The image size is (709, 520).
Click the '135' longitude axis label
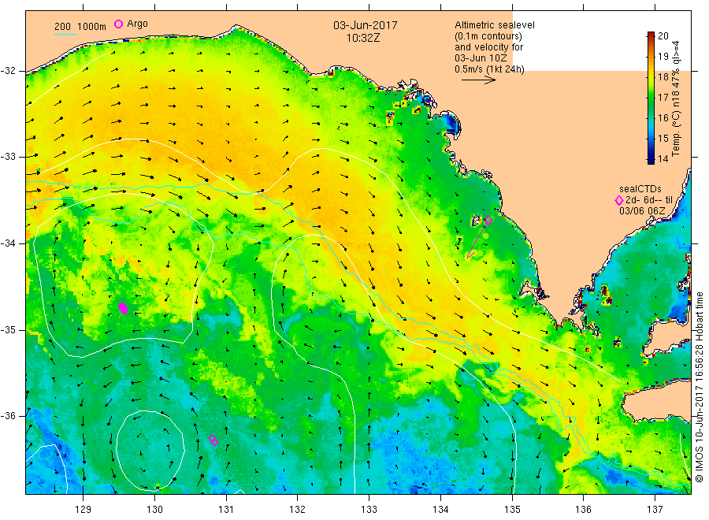point(512,510)
